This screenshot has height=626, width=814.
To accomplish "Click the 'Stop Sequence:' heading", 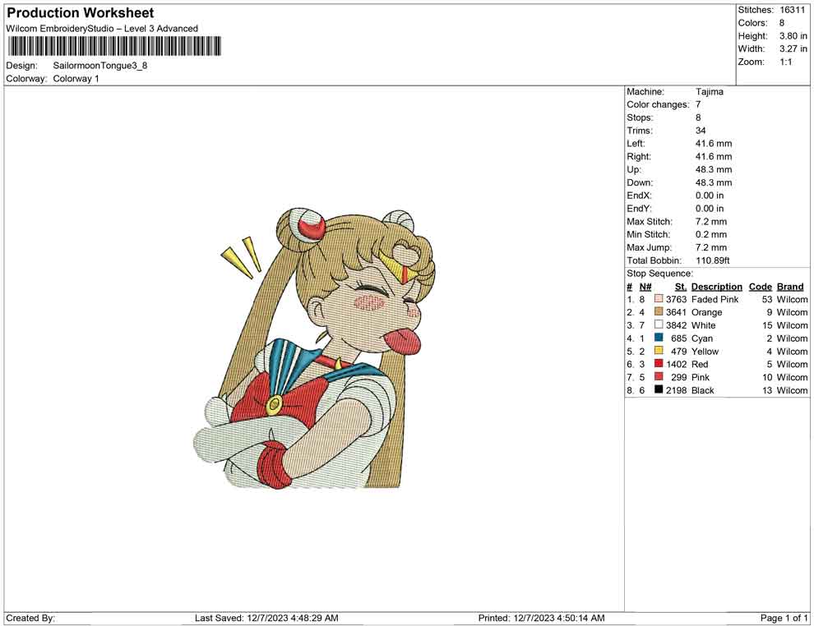I will tap(659, 274).
